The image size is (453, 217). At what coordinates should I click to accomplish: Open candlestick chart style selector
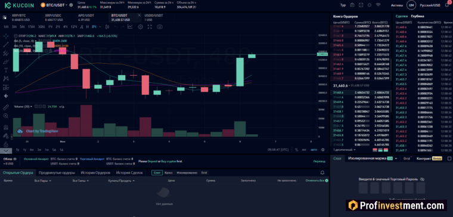[107, 27]
